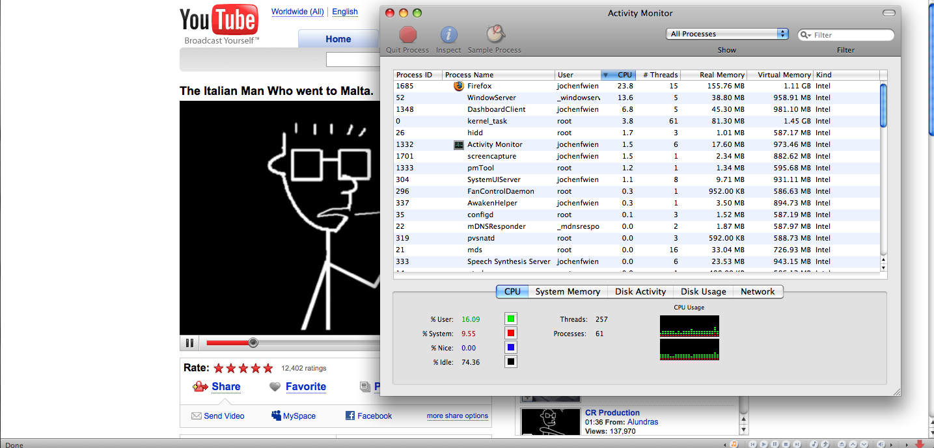Click the Sample Process toolbar icon

496,34
